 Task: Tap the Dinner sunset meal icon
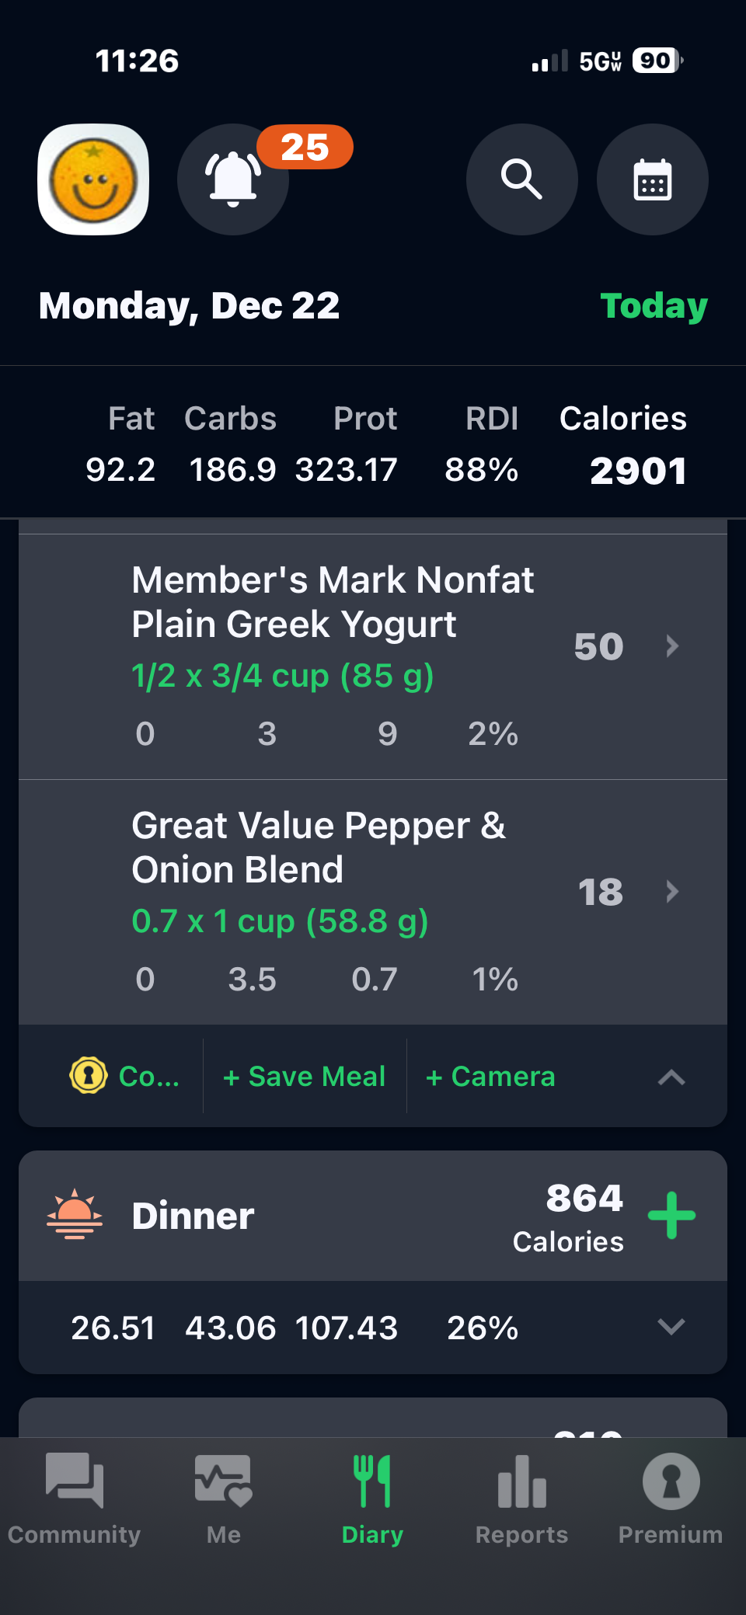point(75,1215)
